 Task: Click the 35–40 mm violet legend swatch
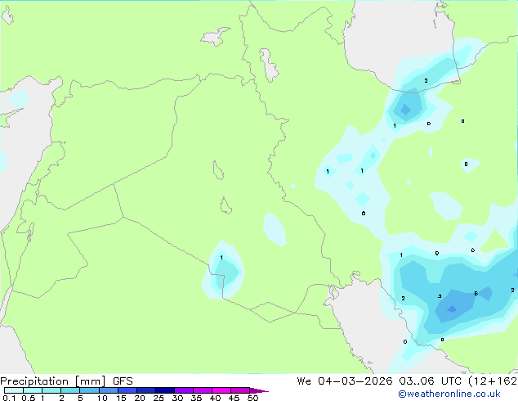[203, 390]
